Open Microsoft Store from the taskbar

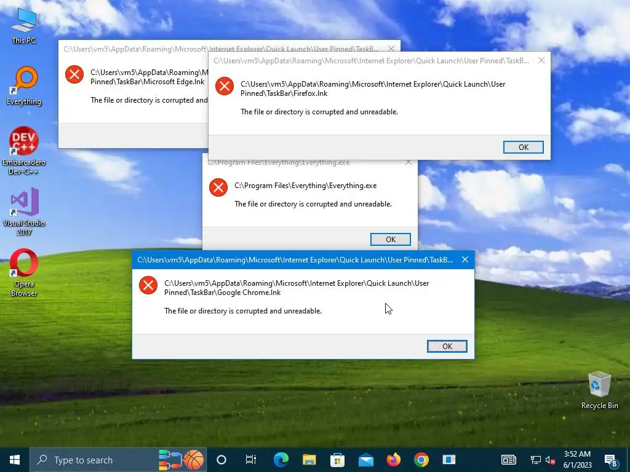coord(337,460)
